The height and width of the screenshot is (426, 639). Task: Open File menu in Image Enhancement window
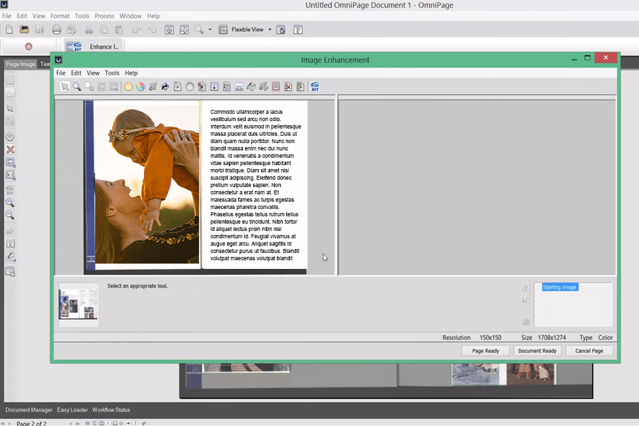coord(61,73)
